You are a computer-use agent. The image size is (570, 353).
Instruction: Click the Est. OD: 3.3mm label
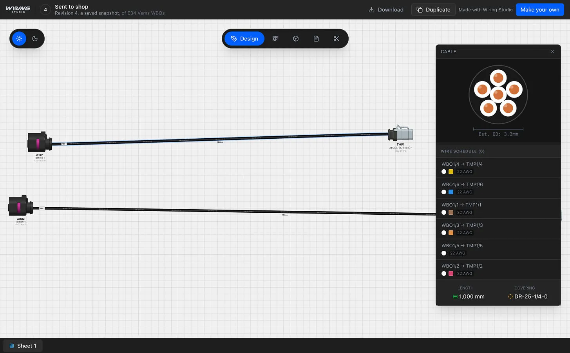coord(498,134)
